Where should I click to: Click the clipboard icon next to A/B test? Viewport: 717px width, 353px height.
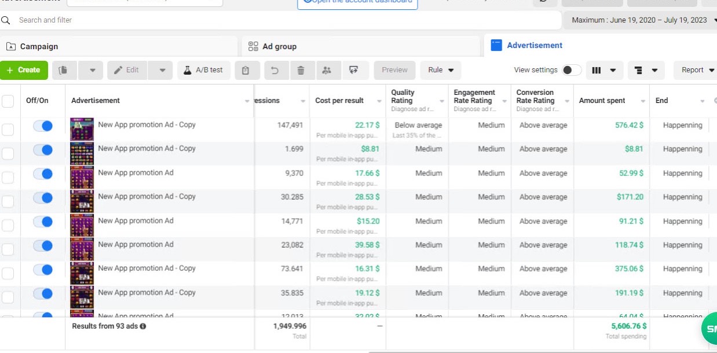click(246, 70)
